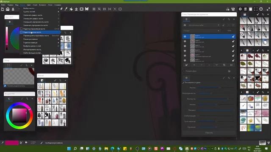Choose 'Импортировать кисти...' menu entry
This screenshot has height=152, width=271.
(40, 49)
